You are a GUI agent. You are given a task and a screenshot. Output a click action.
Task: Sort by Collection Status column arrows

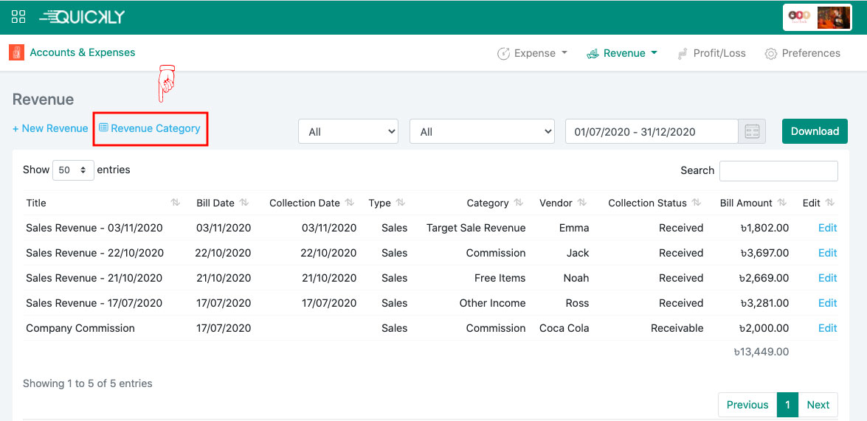pos(697,203)
